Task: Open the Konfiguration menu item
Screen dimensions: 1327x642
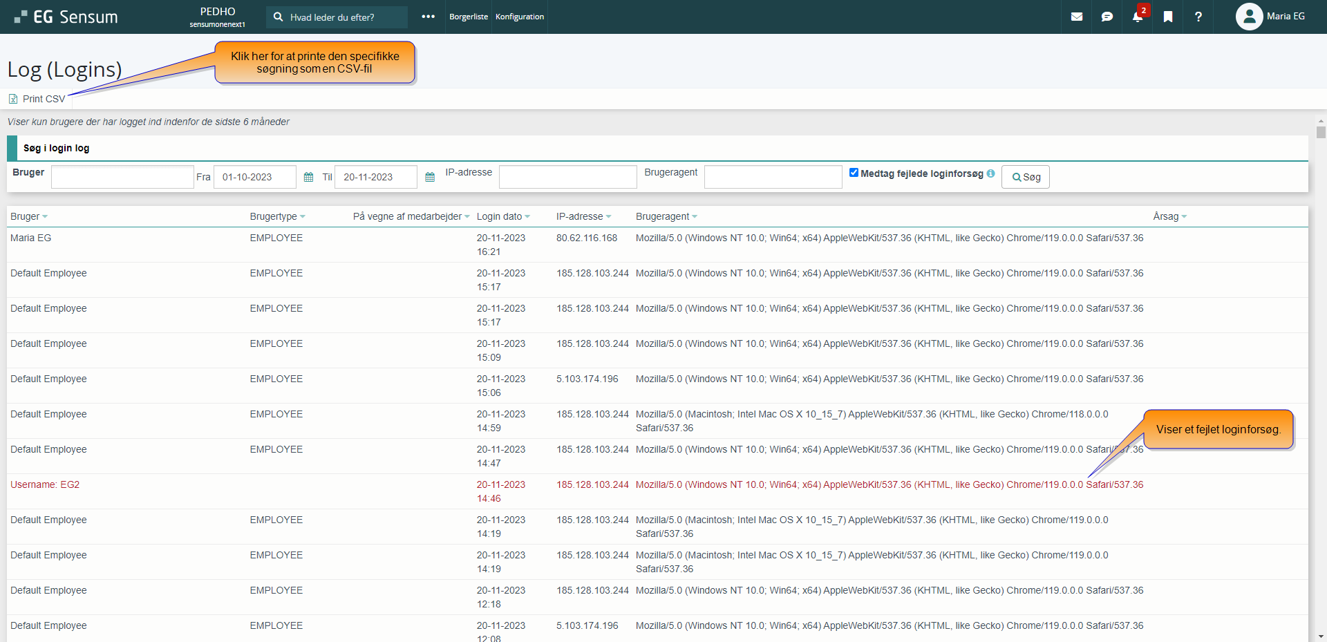Action: (519, 17)
